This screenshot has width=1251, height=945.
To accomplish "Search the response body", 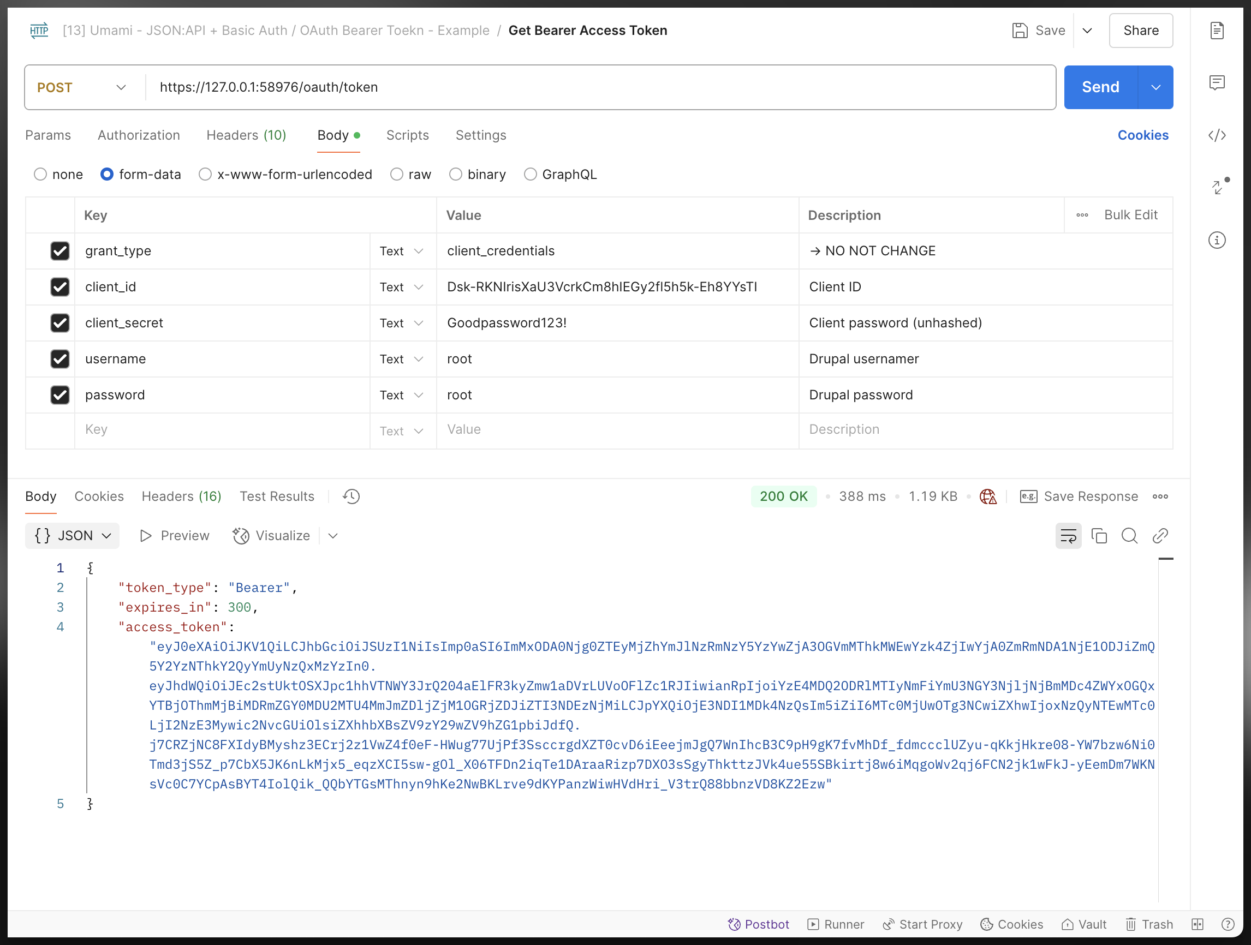I will coord(1129,536).
